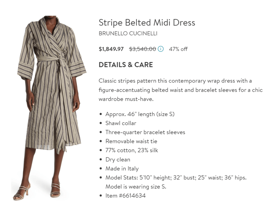Image resolution: width=271 pixels, height=217 pixels.
Task: Click the Model Stats height line
Action: pos(176,178)
